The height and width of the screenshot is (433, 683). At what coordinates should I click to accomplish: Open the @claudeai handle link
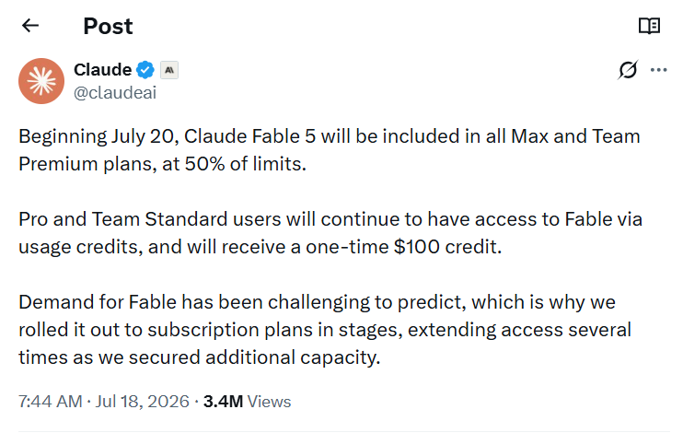(x=115, y=93)
